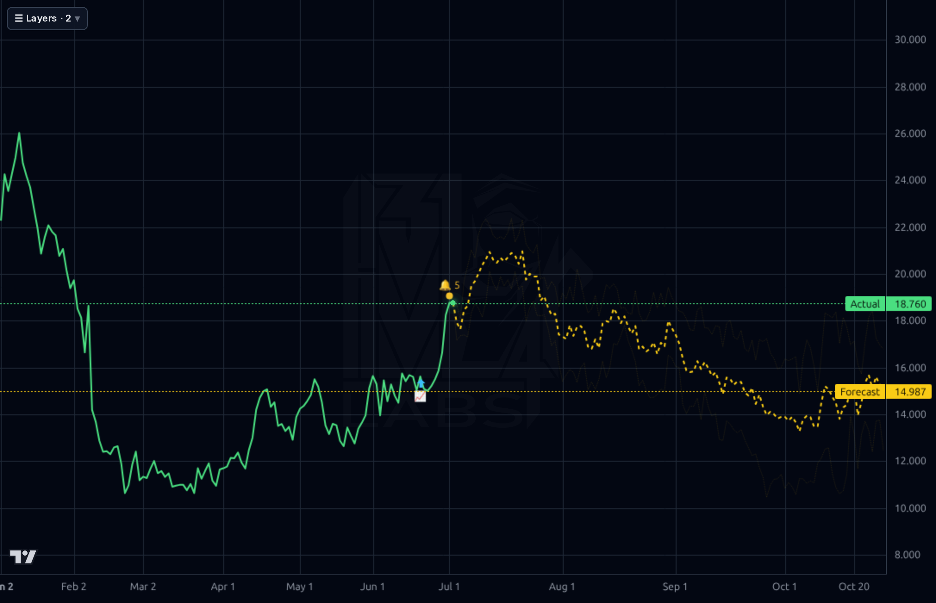Click the Feb 2 date axis label

(74, 587)
